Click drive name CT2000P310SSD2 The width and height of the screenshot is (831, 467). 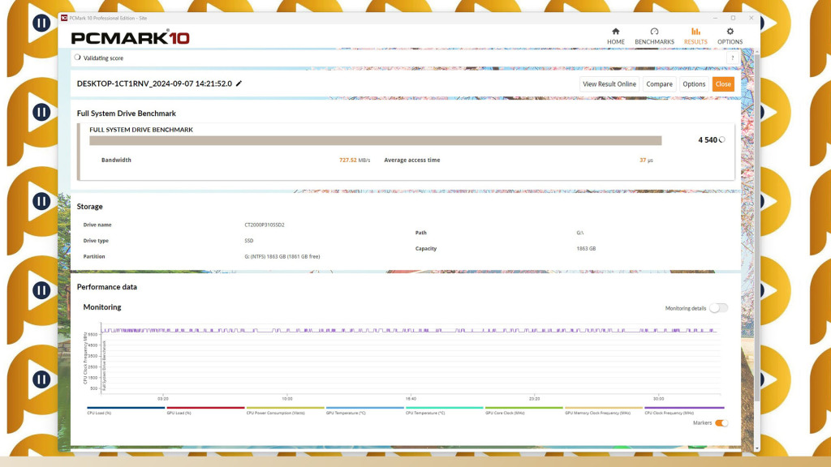coord(265,225)
